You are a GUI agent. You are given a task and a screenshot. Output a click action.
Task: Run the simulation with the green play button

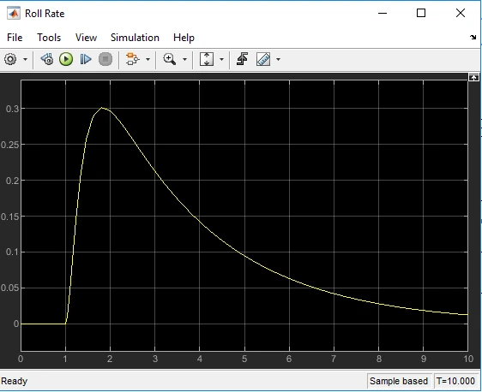click(66, 59)
